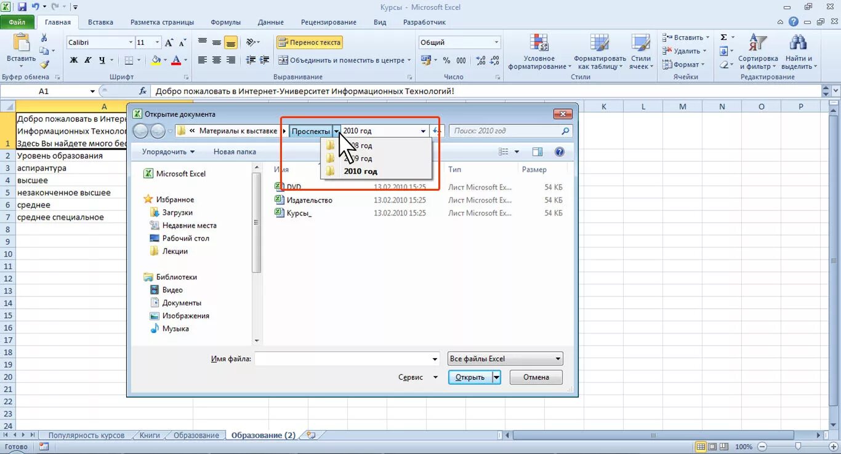Open Найти и выделить binoculars menu

coord(799,52)
